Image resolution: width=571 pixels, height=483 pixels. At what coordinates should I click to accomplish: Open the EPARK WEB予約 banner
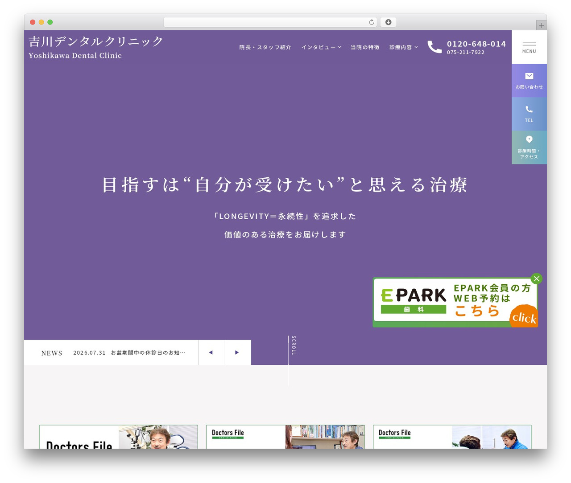point(455,303)
